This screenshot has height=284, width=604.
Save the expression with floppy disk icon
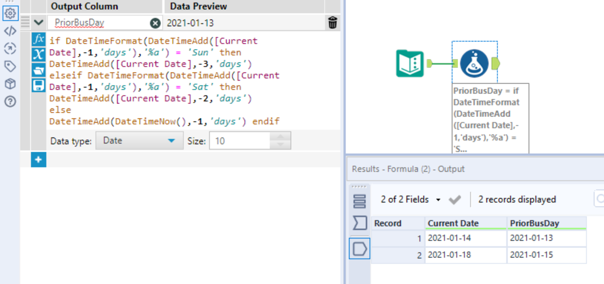tap(38, 85)
